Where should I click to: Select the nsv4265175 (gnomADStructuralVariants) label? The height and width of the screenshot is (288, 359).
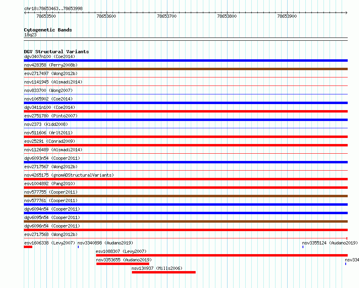(x=69, y=175)
